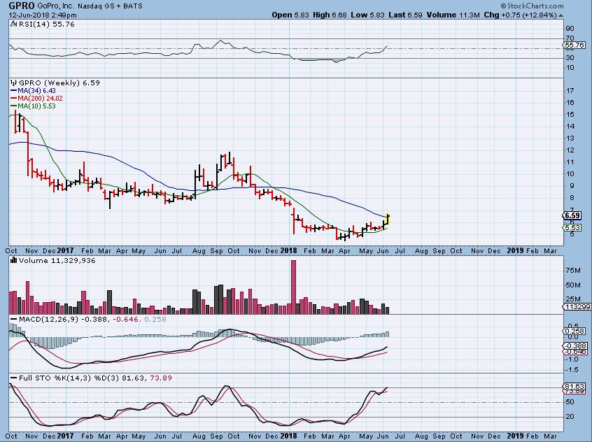
Task: Click the date stamp 12-Jun-2018 2:49pm
Action: (42, 15)
